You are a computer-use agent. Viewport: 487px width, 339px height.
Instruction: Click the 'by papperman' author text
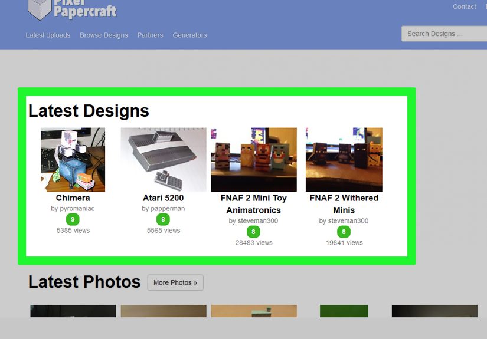pyautogui.click(x=164, y=209)
